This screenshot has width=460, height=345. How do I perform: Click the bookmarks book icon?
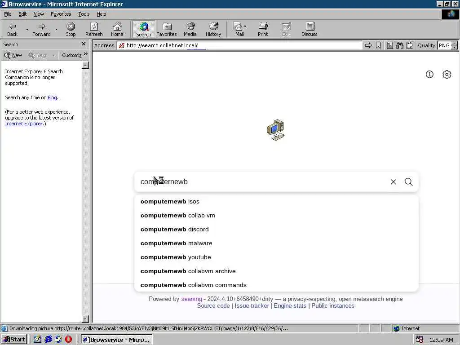(390, 45)
